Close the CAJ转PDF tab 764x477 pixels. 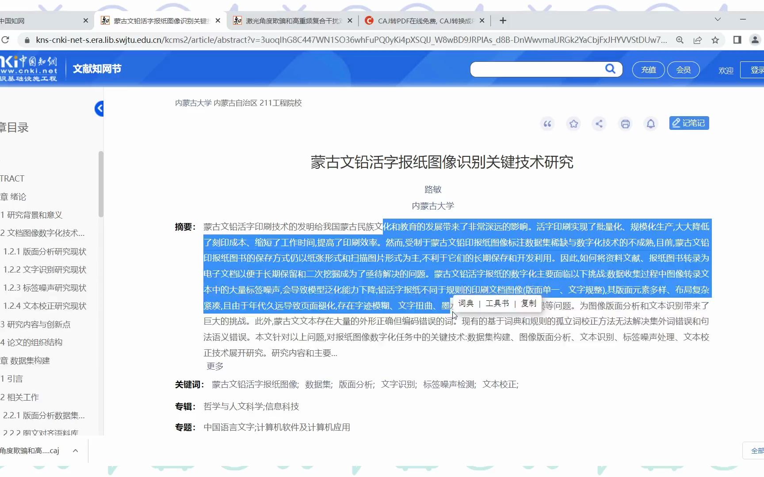pos(482,20)
